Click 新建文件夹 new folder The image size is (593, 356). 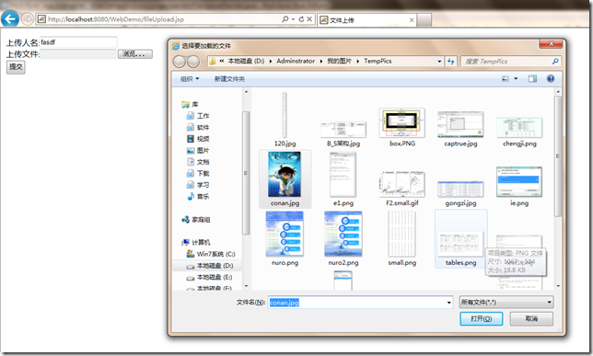229,78
